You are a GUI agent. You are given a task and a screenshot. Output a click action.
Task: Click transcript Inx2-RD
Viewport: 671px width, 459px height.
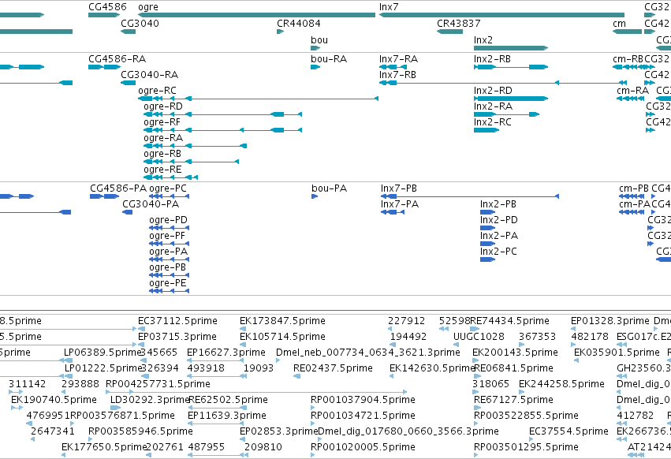point(511,99)
